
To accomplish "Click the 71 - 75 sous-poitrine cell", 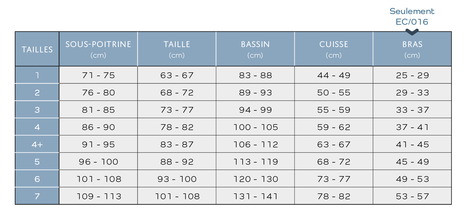I will (98, 75).
